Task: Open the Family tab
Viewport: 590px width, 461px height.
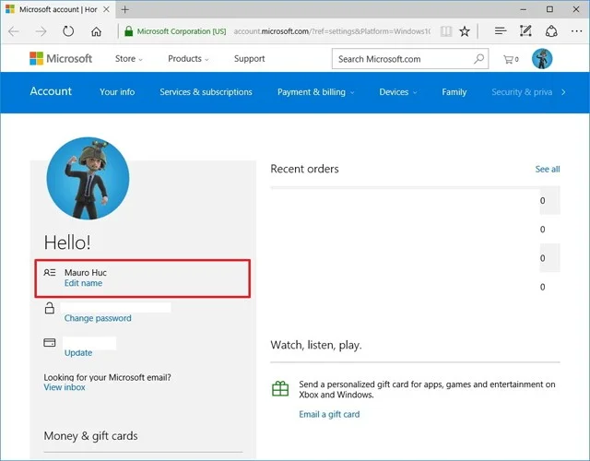Action: 454,92
